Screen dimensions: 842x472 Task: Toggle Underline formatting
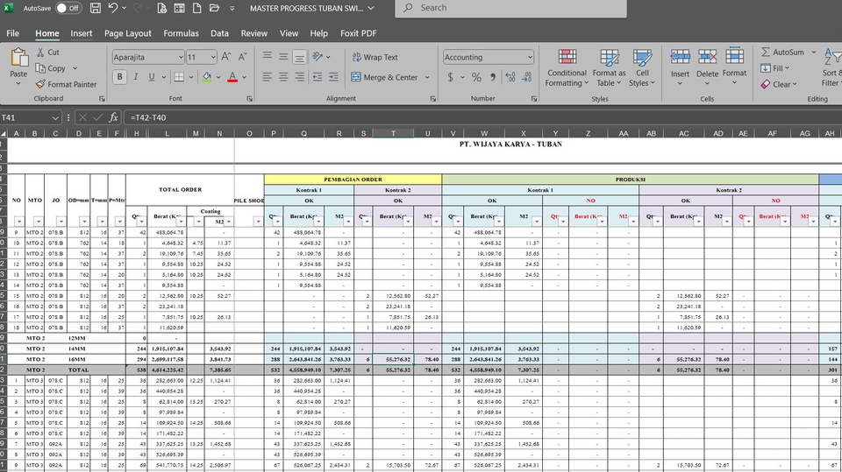coord(152,77)
